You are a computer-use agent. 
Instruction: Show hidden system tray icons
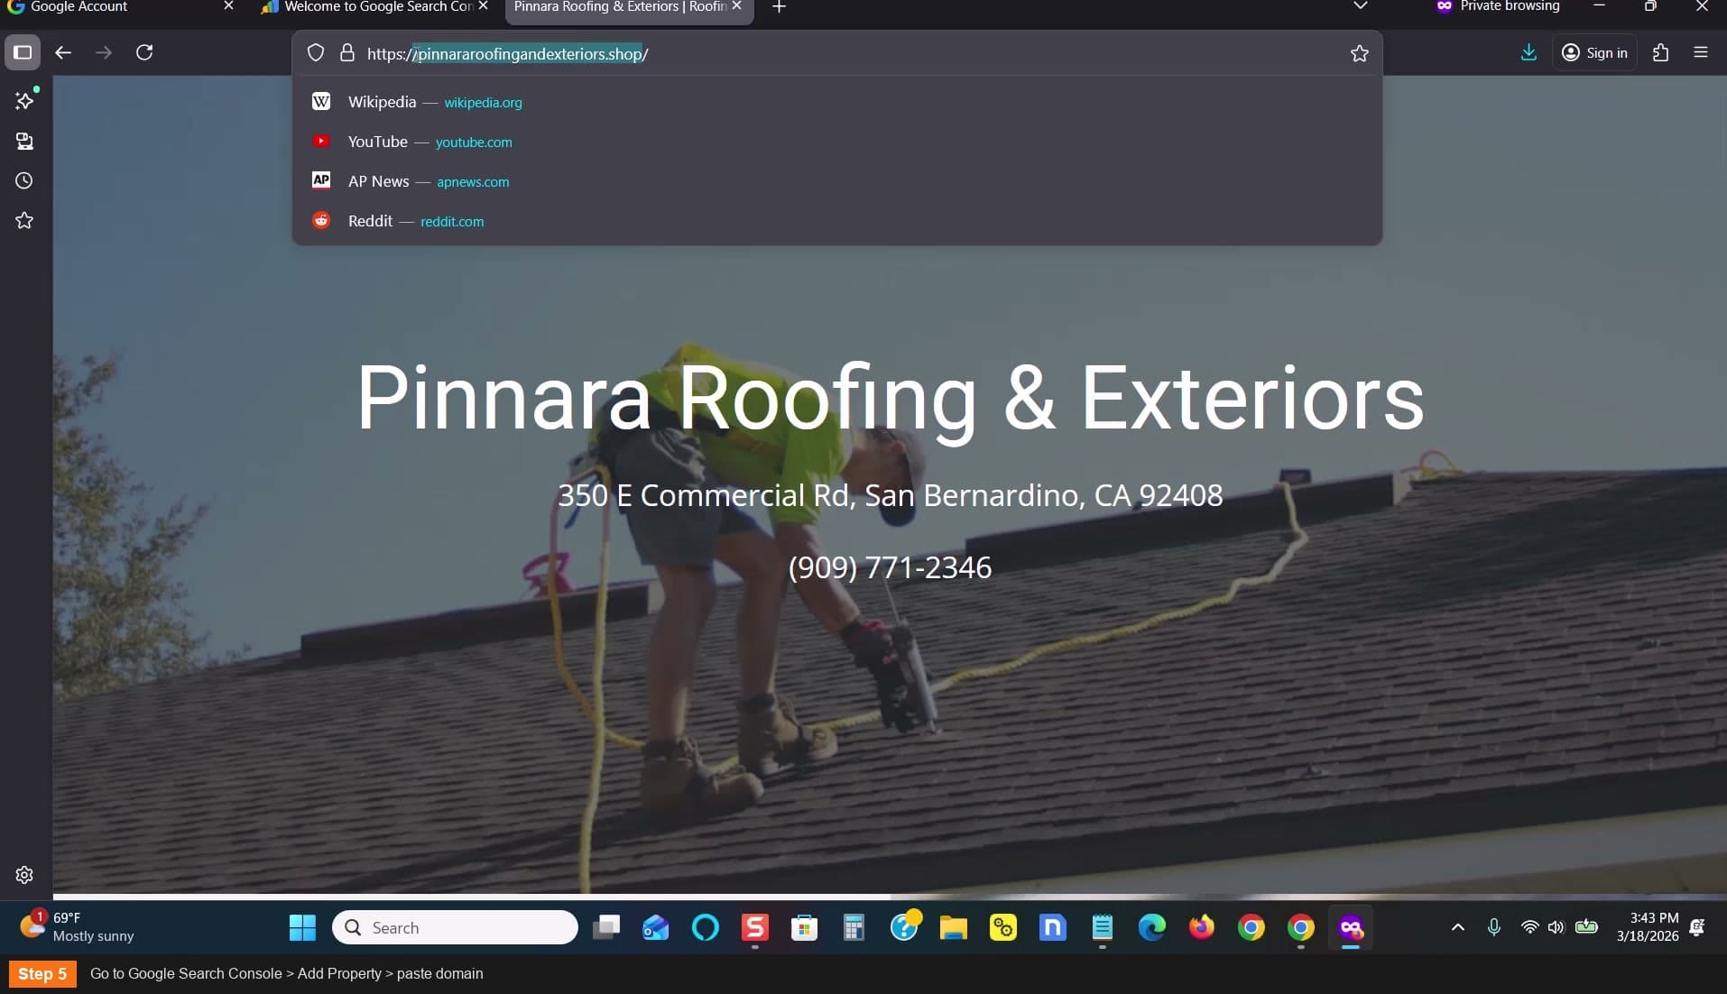(x=1457, y=927)
